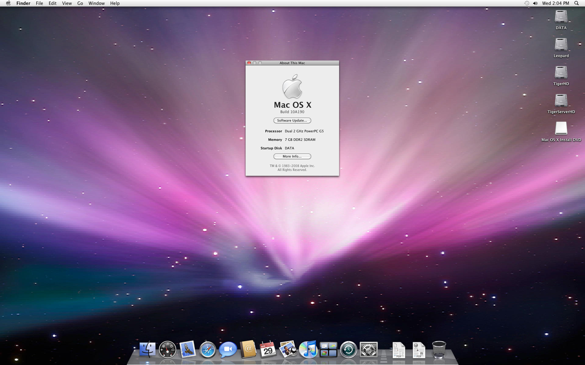585x365 pixels.
Task: Select the Mac OS X Install DVD
Action: (561, 129)
